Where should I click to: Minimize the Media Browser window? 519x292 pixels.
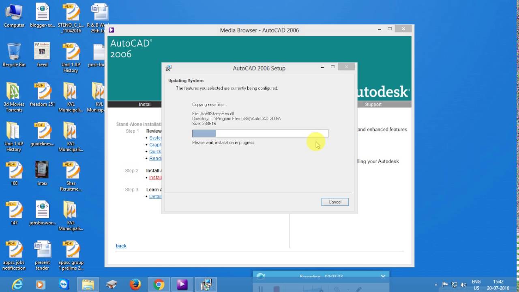tap(380, 29)
